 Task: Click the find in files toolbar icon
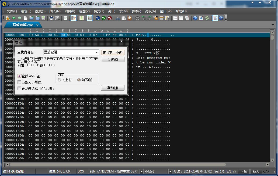167,18
